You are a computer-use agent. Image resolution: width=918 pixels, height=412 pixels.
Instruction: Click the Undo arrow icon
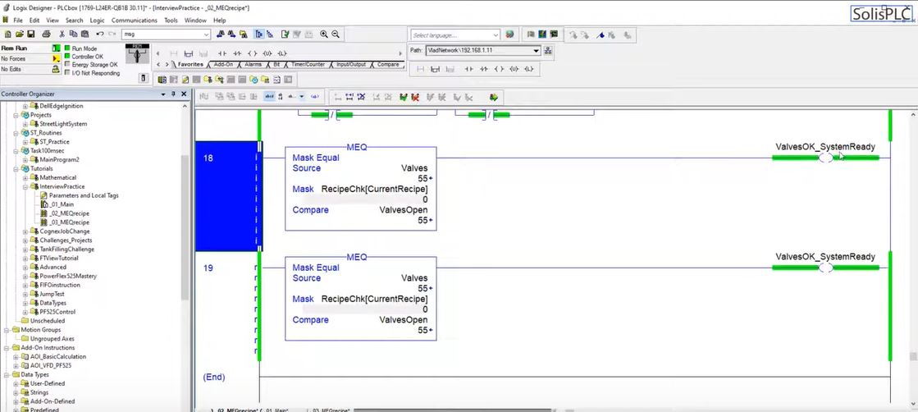[100, 34]
